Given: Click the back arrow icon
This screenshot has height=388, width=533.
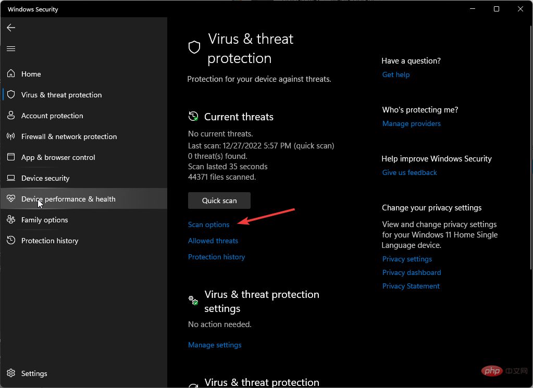Looking at the screenshot, I should [11, 28].
